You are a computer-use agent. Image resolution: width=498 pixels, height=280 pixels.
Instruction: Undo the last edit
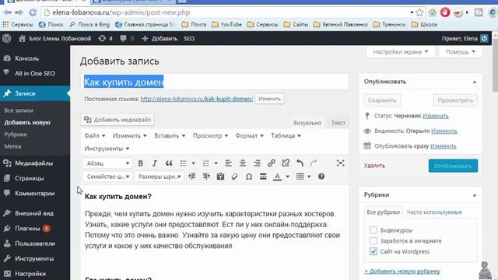(x=300, y=163)
